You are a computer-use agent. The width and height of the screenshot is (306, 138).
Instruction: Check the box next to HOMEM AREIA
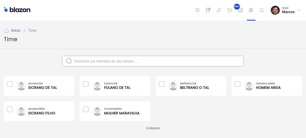(238, 84)
